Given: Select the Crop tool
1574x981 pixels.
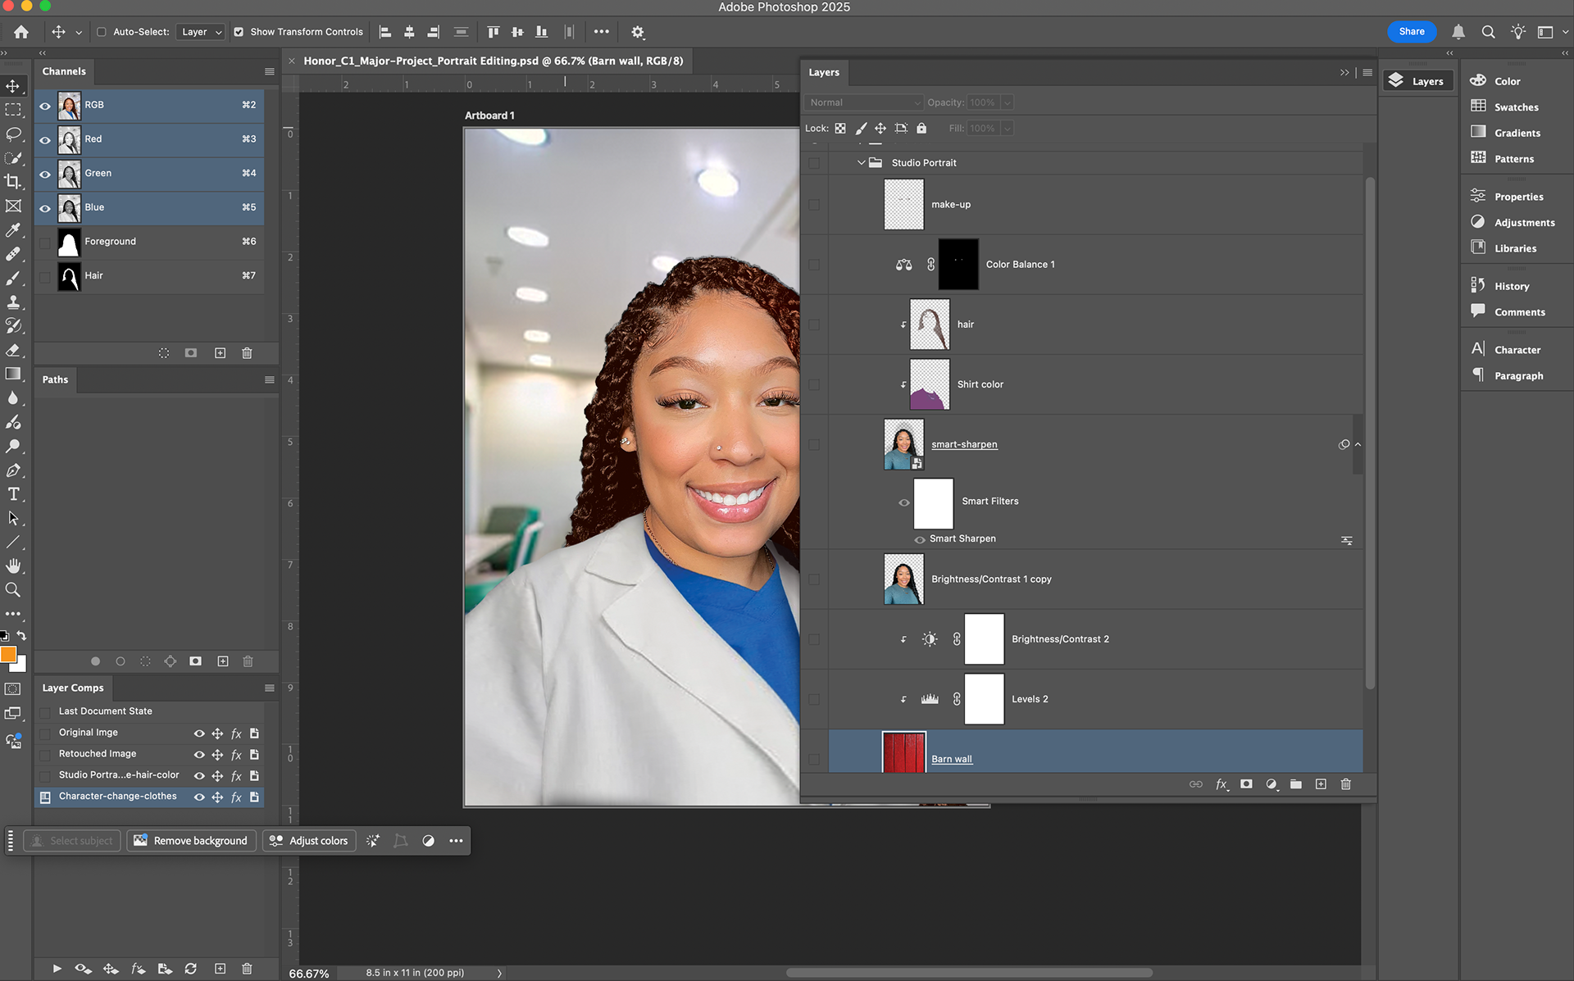Looking at the screenshot, I should pyautogui.click(x=13, y=182).
